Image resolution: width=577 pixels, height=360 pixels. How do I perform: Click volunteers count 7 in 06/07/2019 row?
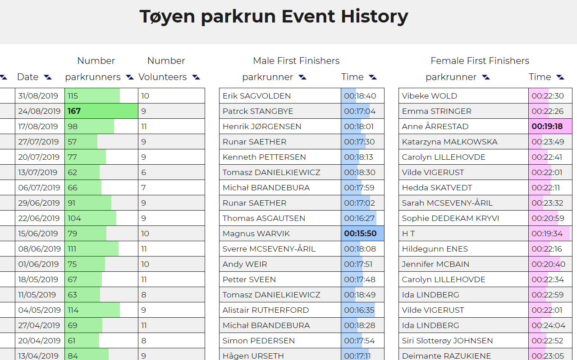point(172,188)
